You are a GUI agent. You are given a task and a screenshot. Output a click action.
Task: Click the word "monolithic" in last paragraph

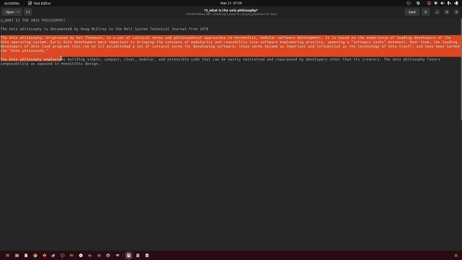point(72,64)
